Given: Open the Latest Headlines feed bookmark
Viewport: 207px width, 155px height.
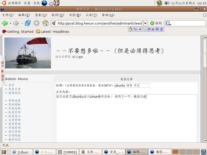Looking at the screenshot, I should tap(53, 32).
